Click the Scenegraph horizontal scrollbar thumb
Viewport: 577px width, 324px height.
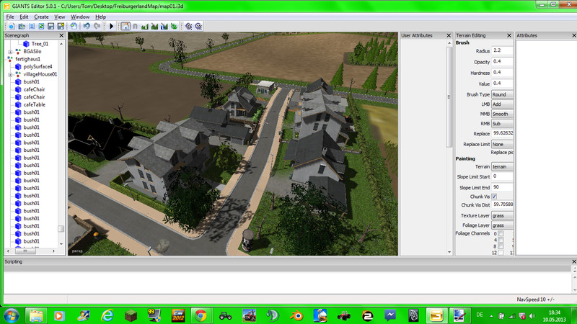25,251
